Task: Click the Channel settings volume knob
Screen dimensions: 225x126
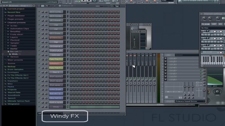Action: click(210, 18)
